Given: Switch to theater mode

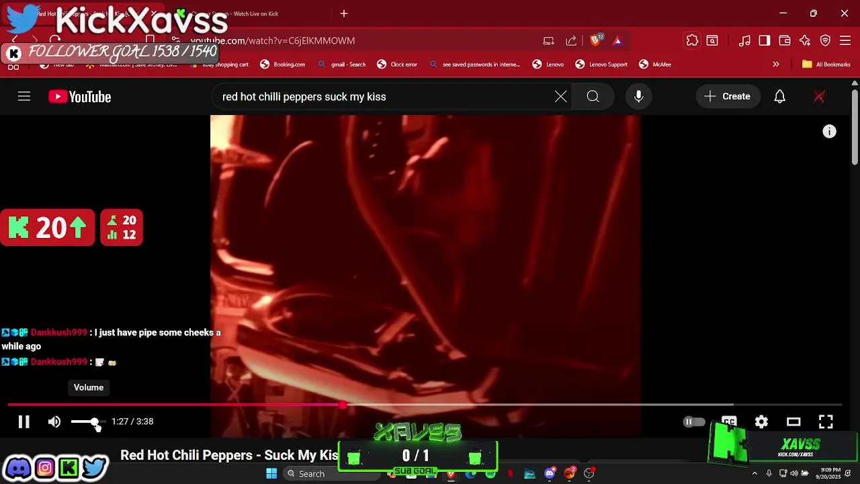Looking at the screenshot, I should (793, 421).
